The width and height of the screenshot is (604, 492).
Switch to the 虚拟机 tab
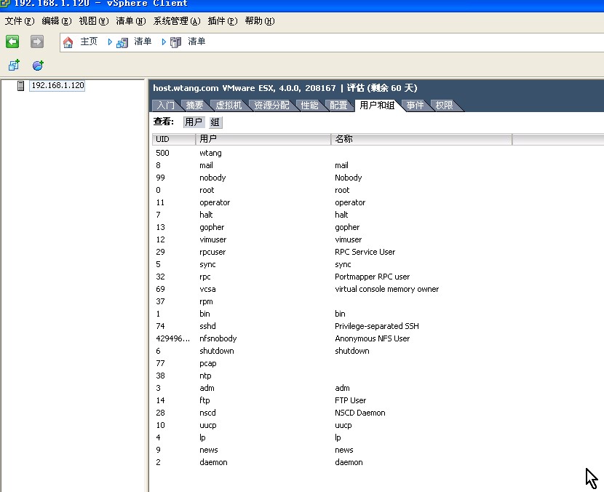pos(229,106)
